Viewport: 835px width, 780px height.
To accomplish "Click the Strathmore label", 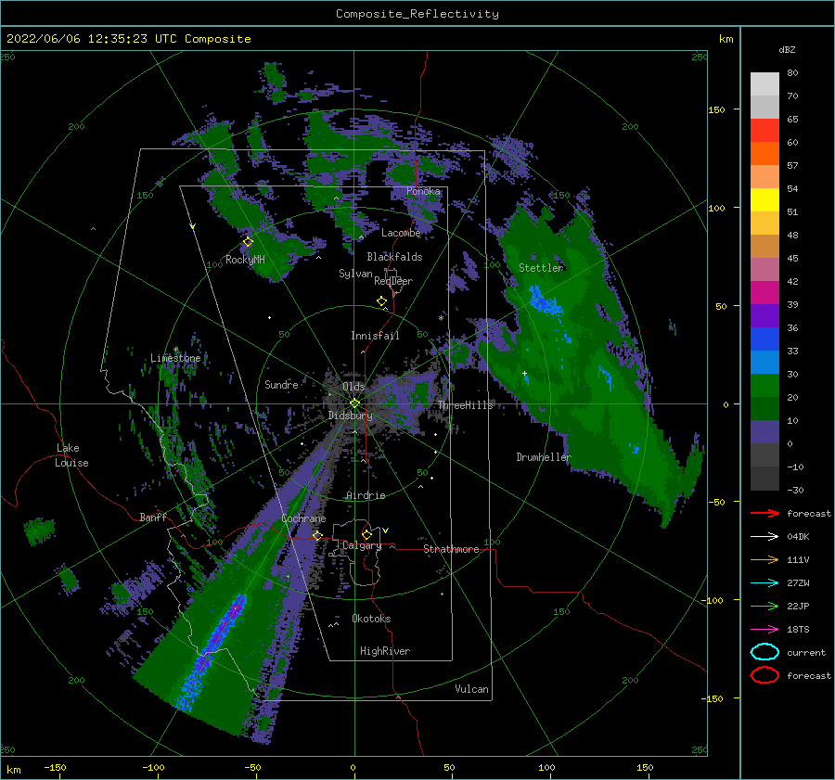I will [451, 549].
